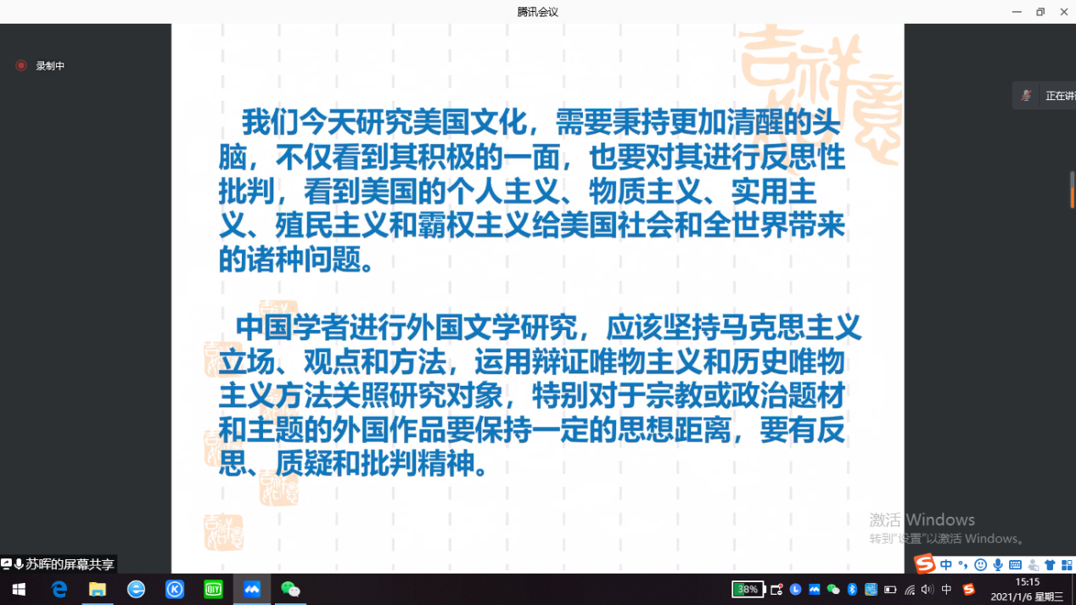Screen dimensions: 1076x605
Task: Open the Sogou skin (shirt) menu
Action: (x=1050, y=565)
